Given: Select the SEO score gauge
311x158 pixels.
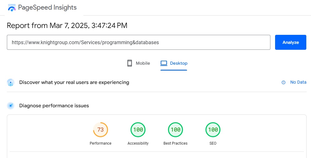Looking at the screenshot, I should (x=213, y=130).
